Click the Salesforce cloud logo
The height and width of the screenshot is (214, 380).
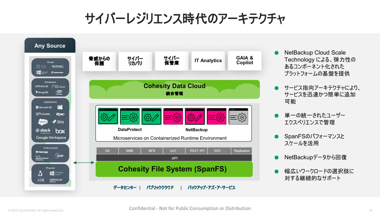[43, 122]
